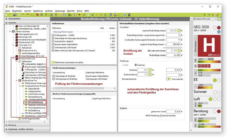Click the new document toolbar icon
The image size is (229, 139).
click(x=7, y=15)
